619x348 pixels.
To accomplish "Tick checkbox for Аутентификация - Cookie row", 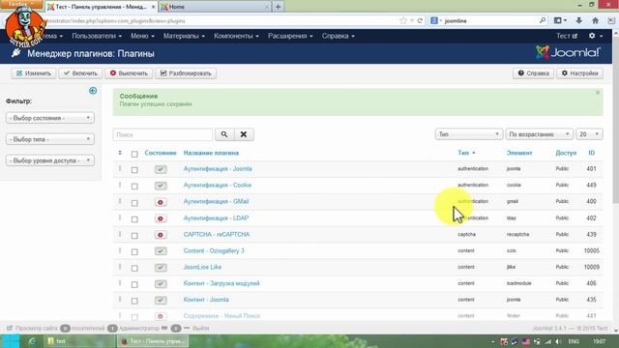I will (134, 187).
